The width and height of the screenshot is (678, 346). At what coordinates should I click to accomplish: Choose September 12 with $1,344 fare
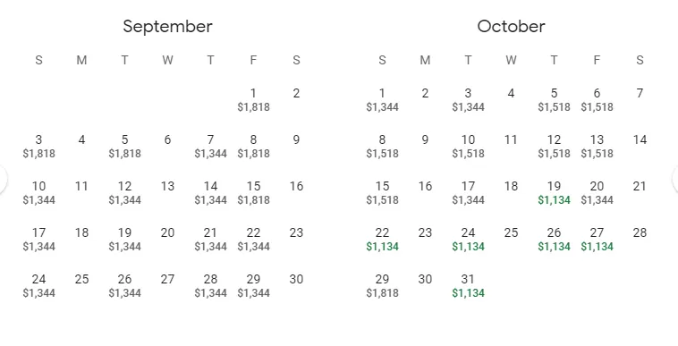pos(124,192)
